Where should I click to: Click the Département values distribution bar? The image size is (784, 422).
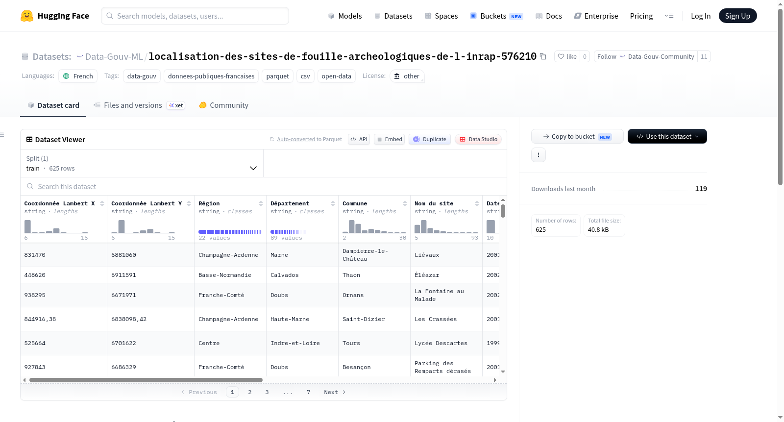pos(288,232)
